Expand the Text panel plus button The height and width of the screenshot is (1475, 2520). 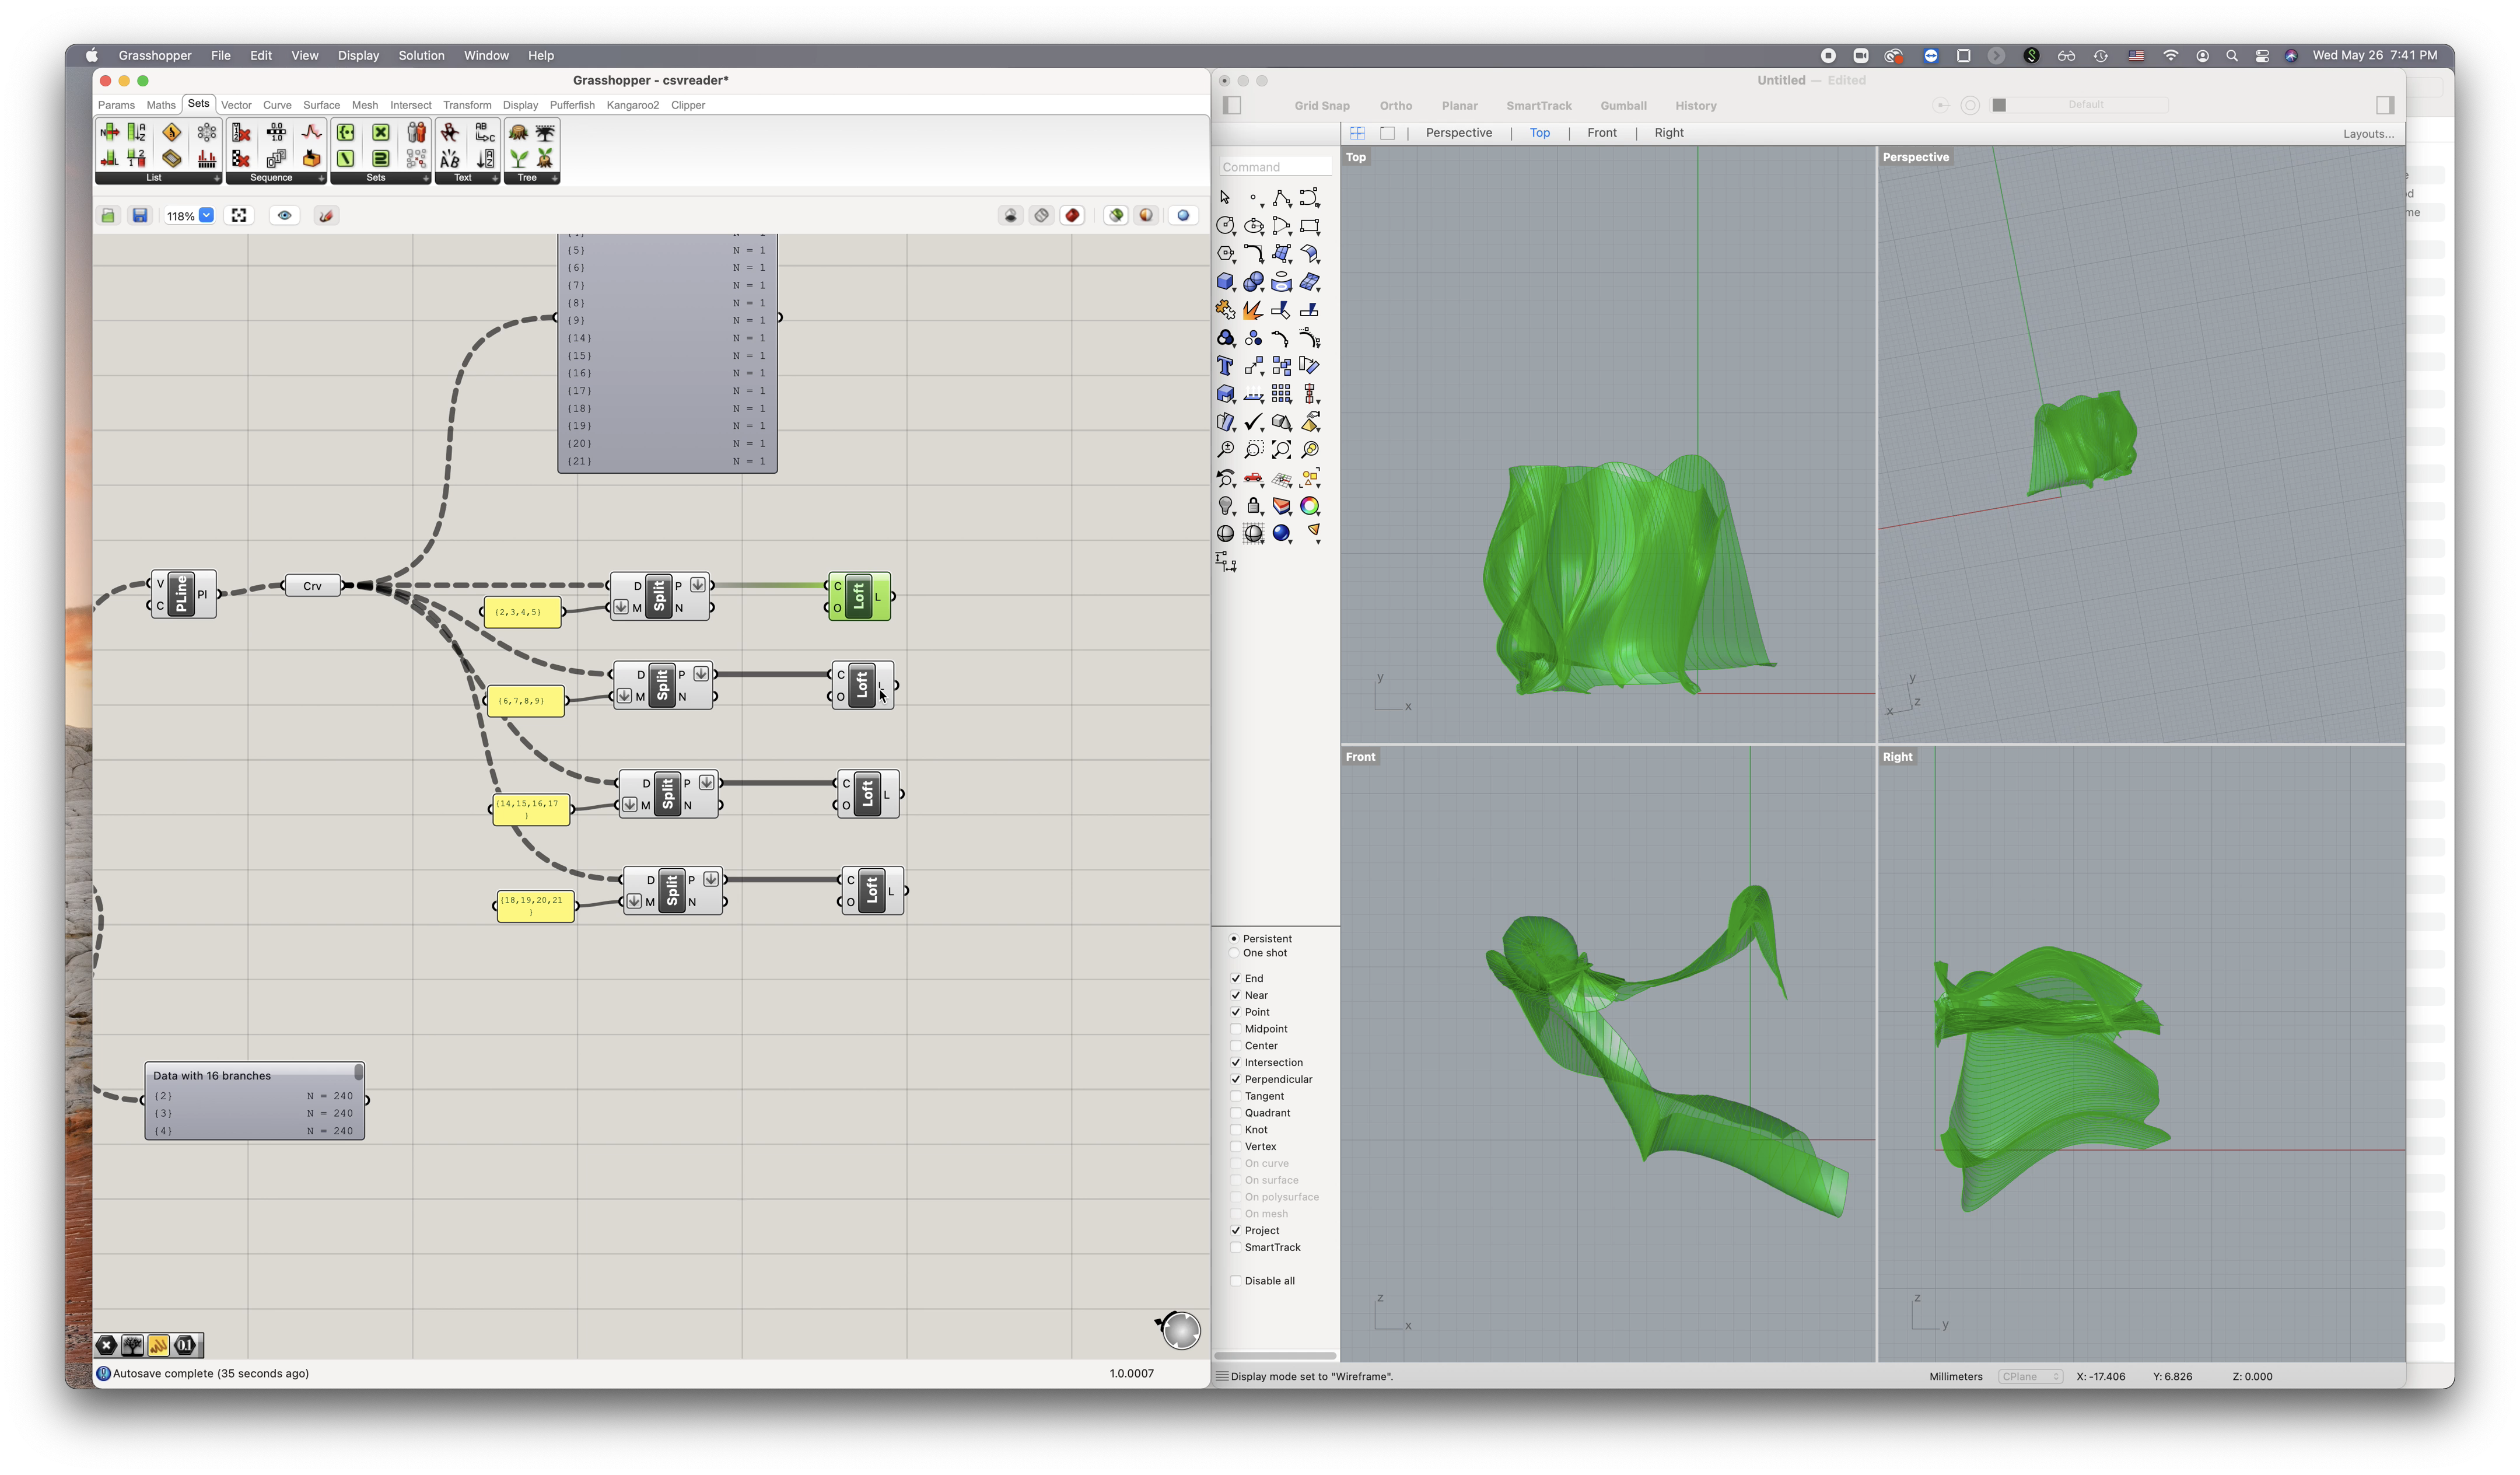495,178
